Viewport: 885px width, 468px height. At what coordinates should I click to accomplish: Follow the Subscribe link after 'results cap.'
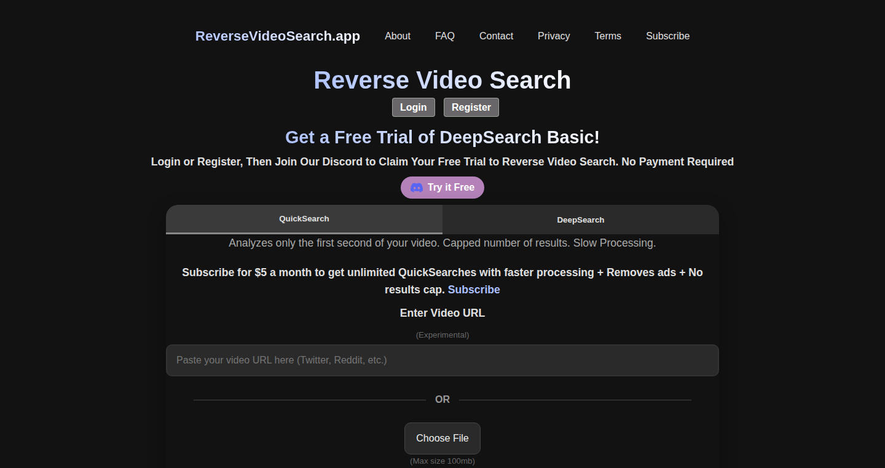(474, 290)
